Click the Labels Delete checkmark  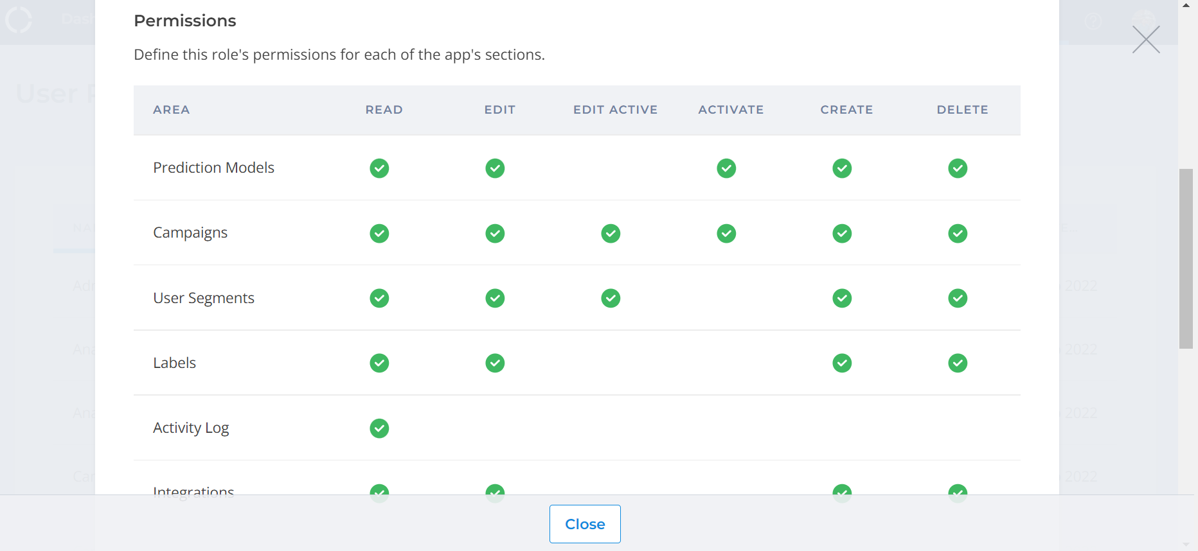pyautogui.click(x=958, y=363)
